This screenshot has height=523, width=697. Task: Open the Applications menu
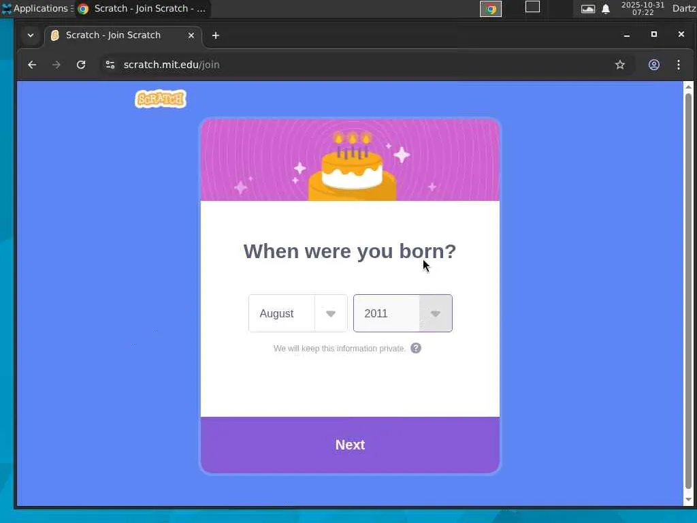point(37,8)
